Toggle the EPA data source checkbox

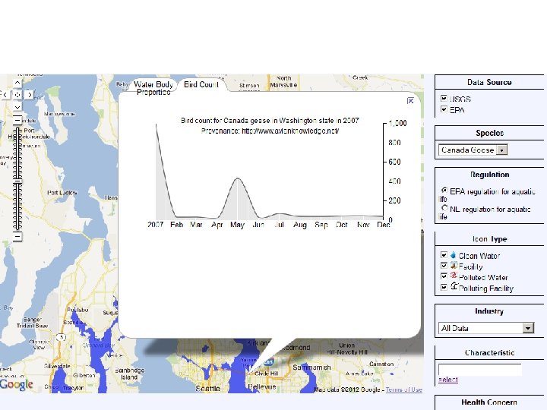[x=444, y=109]
